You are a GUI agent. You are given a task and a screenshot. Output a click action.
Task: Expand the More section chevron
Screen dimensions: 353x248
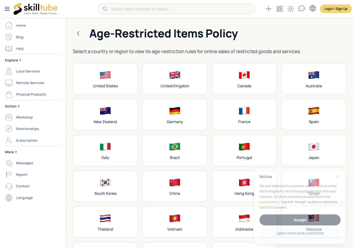click(16, 152)
